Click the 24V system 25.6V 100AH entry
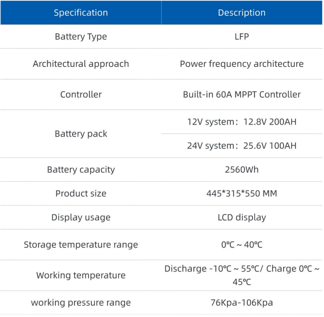324x317 pixels. [242, 146]
